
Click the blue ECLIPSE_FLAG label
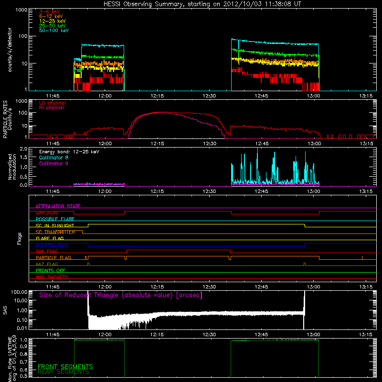(52, 245)
